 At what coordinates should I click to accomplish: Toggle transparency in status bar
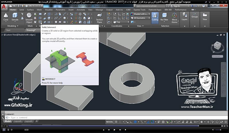(163, 122)
